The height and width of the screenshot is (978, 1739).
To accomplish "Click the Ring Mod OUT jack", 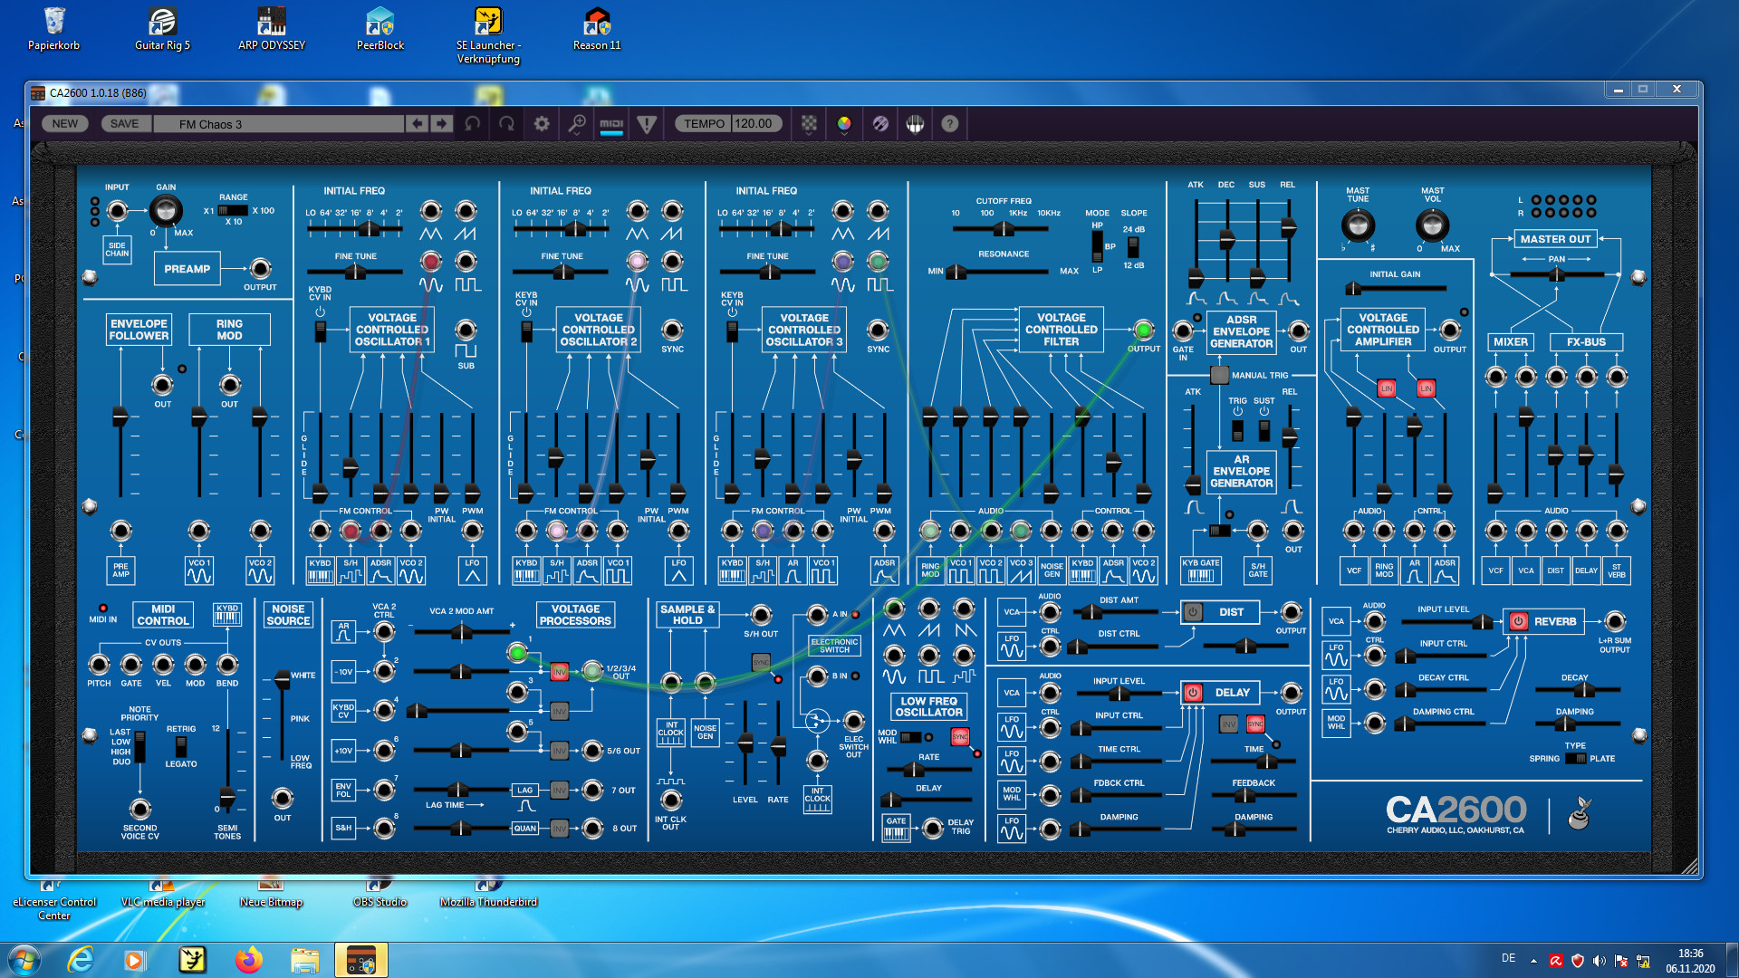I will [230, 385].
